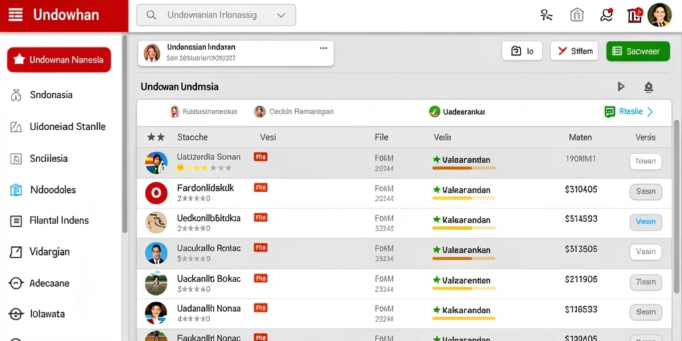
Task: Expand the Rtasiie chevron arrow
Action: (650, 112)
